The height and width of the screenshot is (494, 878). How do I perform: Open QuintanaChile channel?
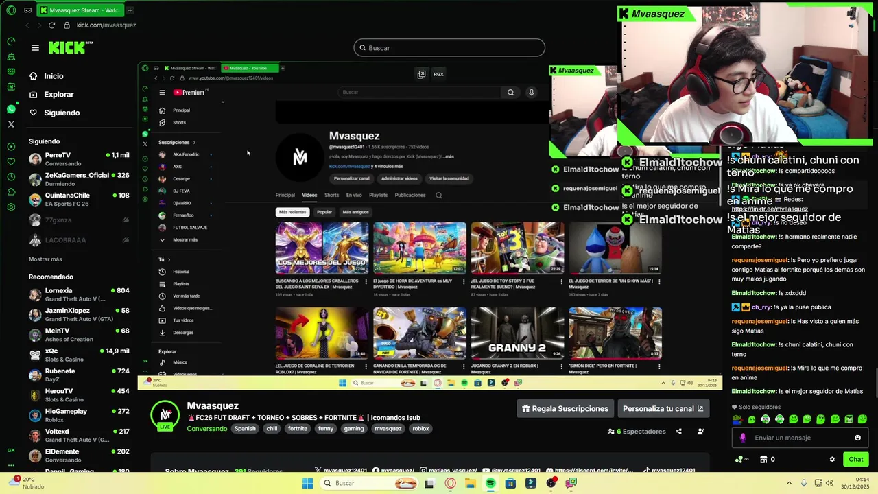click(79, 199)
